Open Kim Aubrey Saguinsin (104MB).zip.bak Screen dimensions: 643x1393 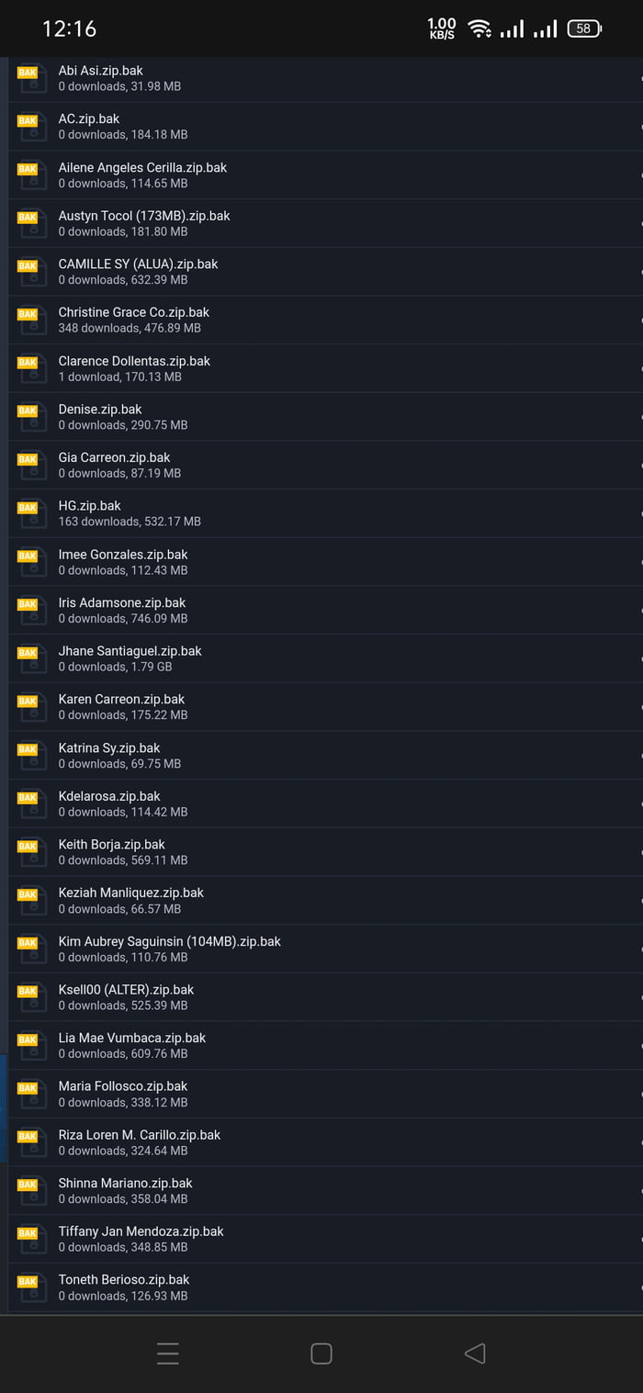click(169, 941)
